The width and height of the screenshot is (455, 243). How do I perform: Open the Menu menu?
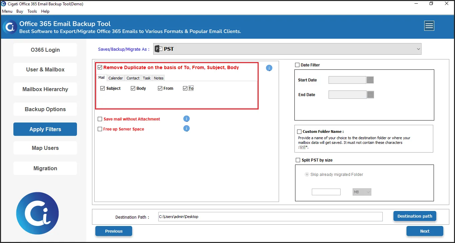7,11
